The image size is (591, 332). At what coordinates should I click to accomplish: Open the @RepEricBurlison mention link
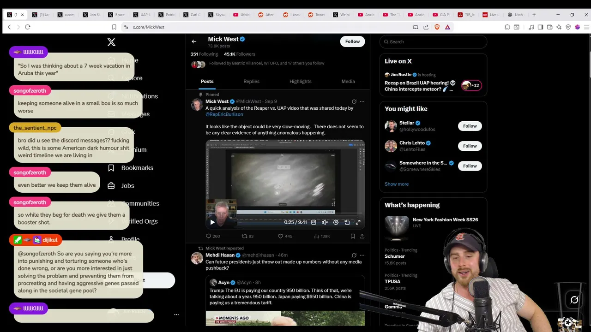[224, 114]
